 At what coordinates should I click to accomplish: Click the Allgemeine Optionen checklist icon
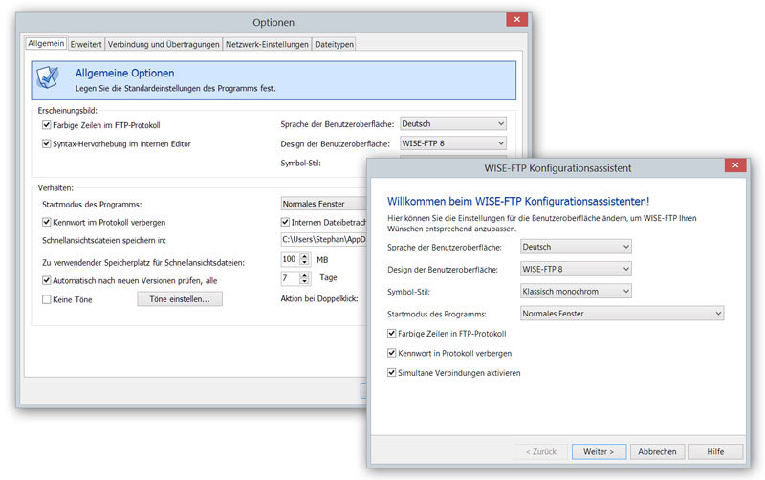click(49, 77)
